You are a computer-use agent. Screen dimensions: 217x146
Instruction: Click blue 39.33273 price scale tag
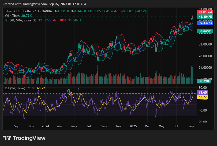pos(205,23)
